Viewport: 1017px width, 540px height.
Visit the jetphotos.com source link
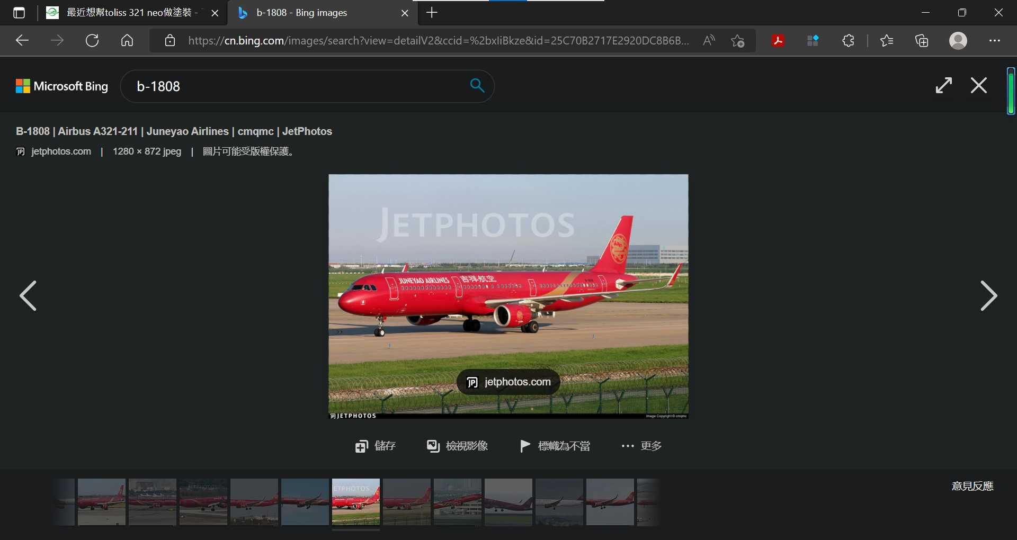[x=61, y=151]
